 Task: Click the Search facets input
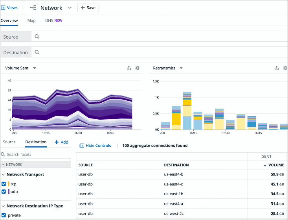click(x=36, y=154)
